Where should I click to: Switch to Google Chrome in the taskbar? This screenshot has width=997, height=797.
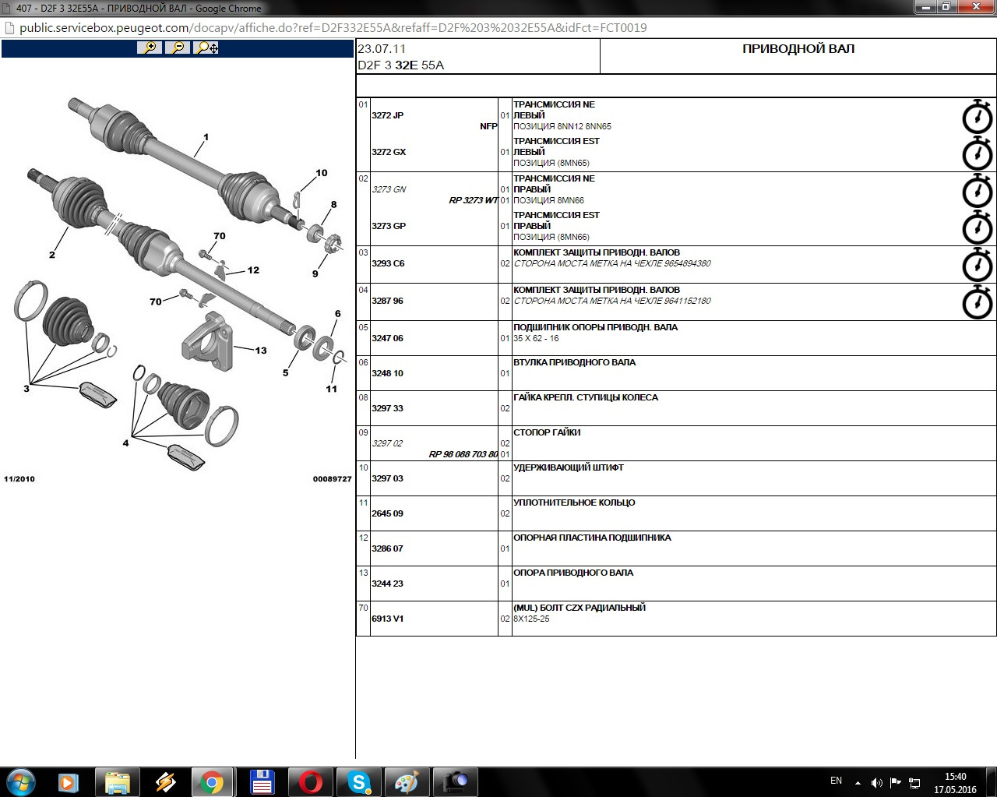[213, 781]
